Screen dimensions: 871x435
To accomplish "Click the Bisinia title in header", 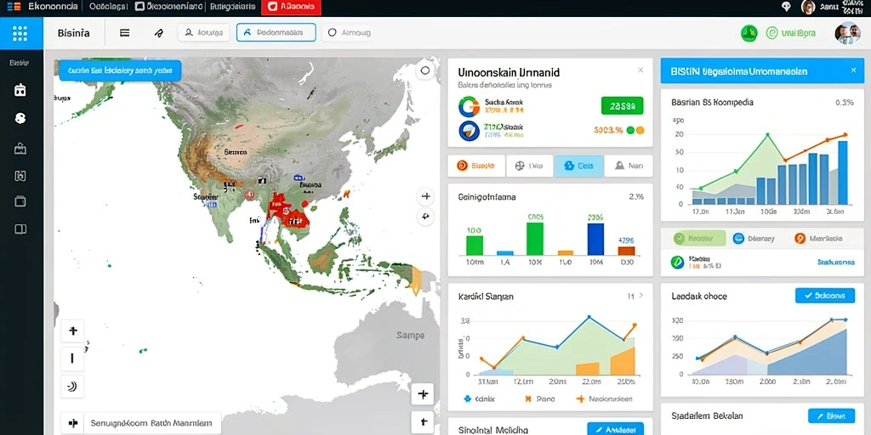I will (x=73, y=33).
